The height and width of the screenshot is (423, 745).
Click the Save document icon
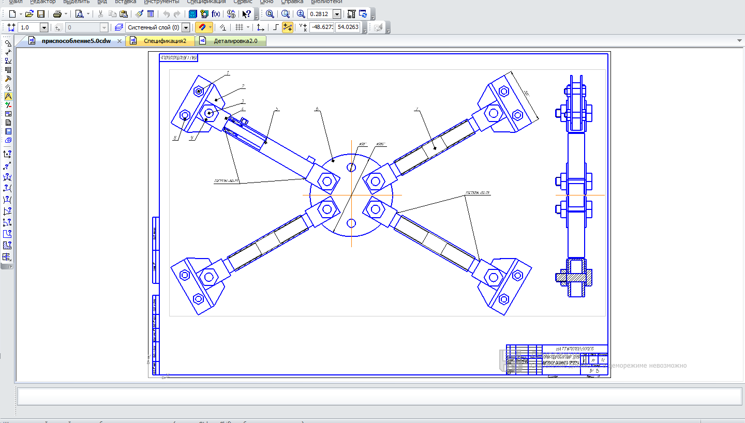coord(41,14)
